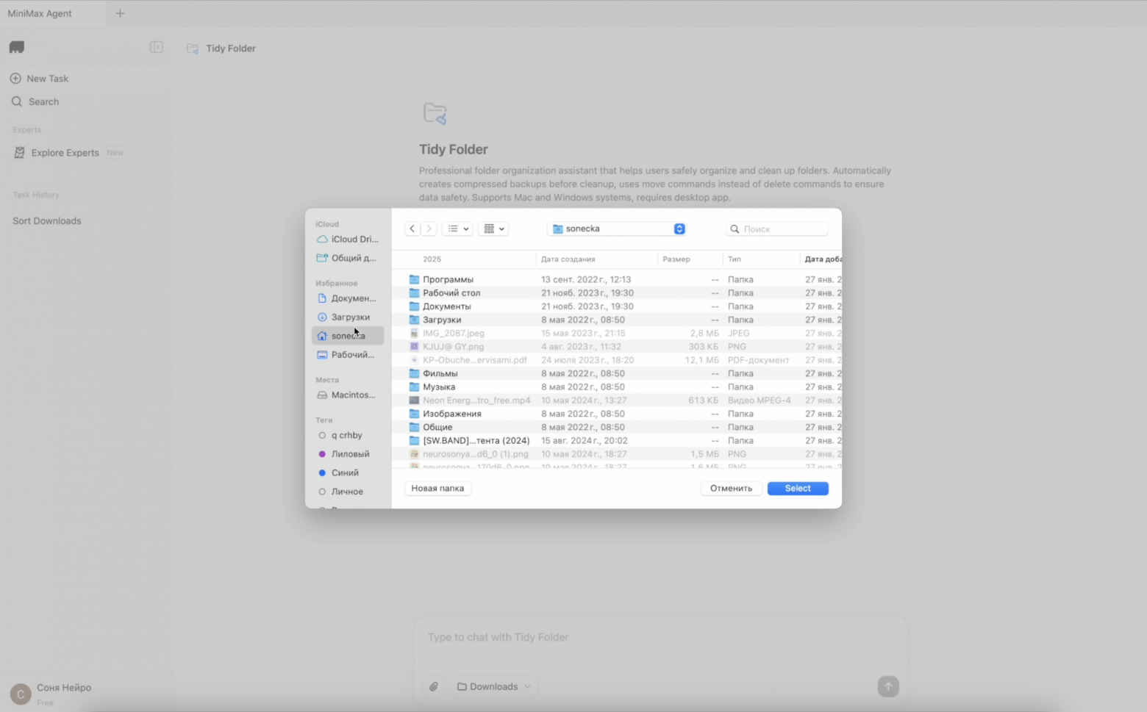Click the Поиск search field
Screen dimensions: 1147x712
coord(777,229)
